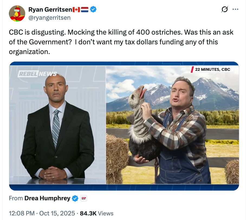Screen dimensions: 246x220
Task: Click Ryan Gerritsen's profile avatar
Action: 17,14
